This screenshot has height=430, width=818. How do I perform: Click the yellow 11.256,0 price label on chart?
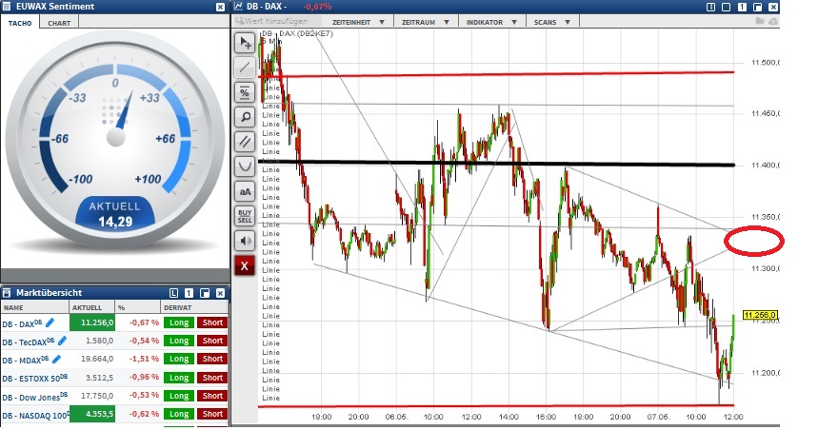(760, 315)
